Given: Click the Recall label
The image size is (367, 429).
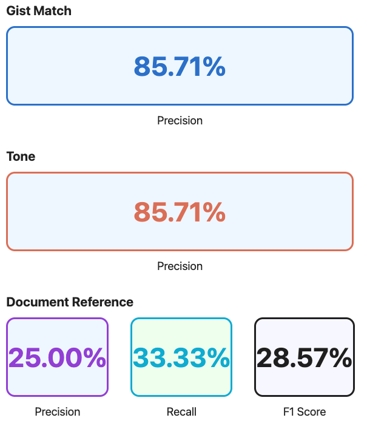Looking at the screenshot, I should click(181, 412).
